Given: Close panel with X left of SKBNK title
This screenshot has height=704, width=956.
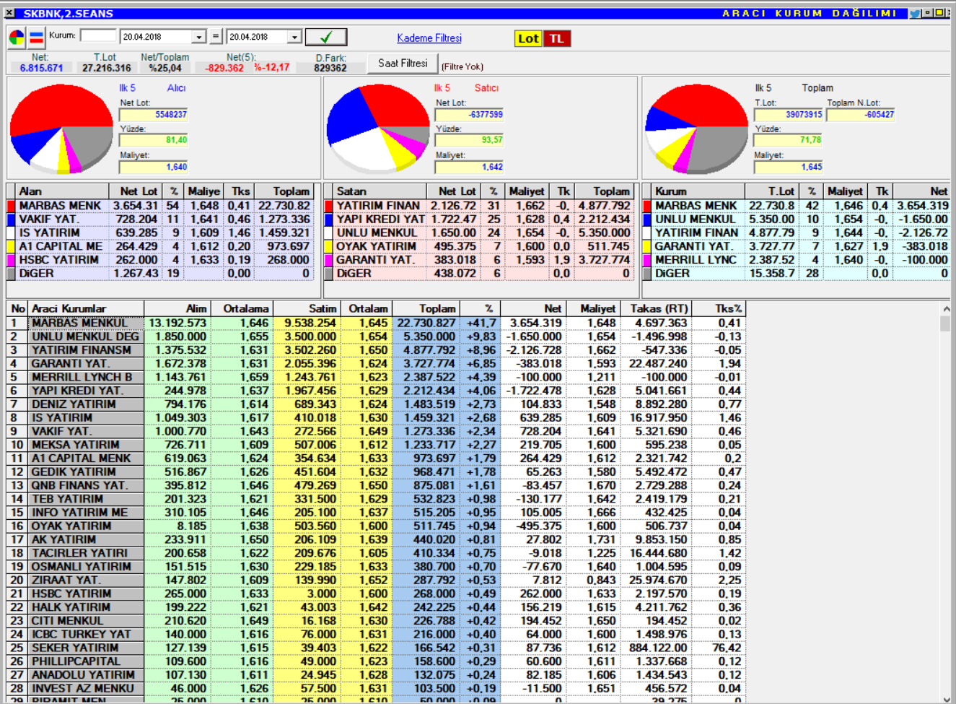Looking at the screenshot, I should tap(9, 13).
